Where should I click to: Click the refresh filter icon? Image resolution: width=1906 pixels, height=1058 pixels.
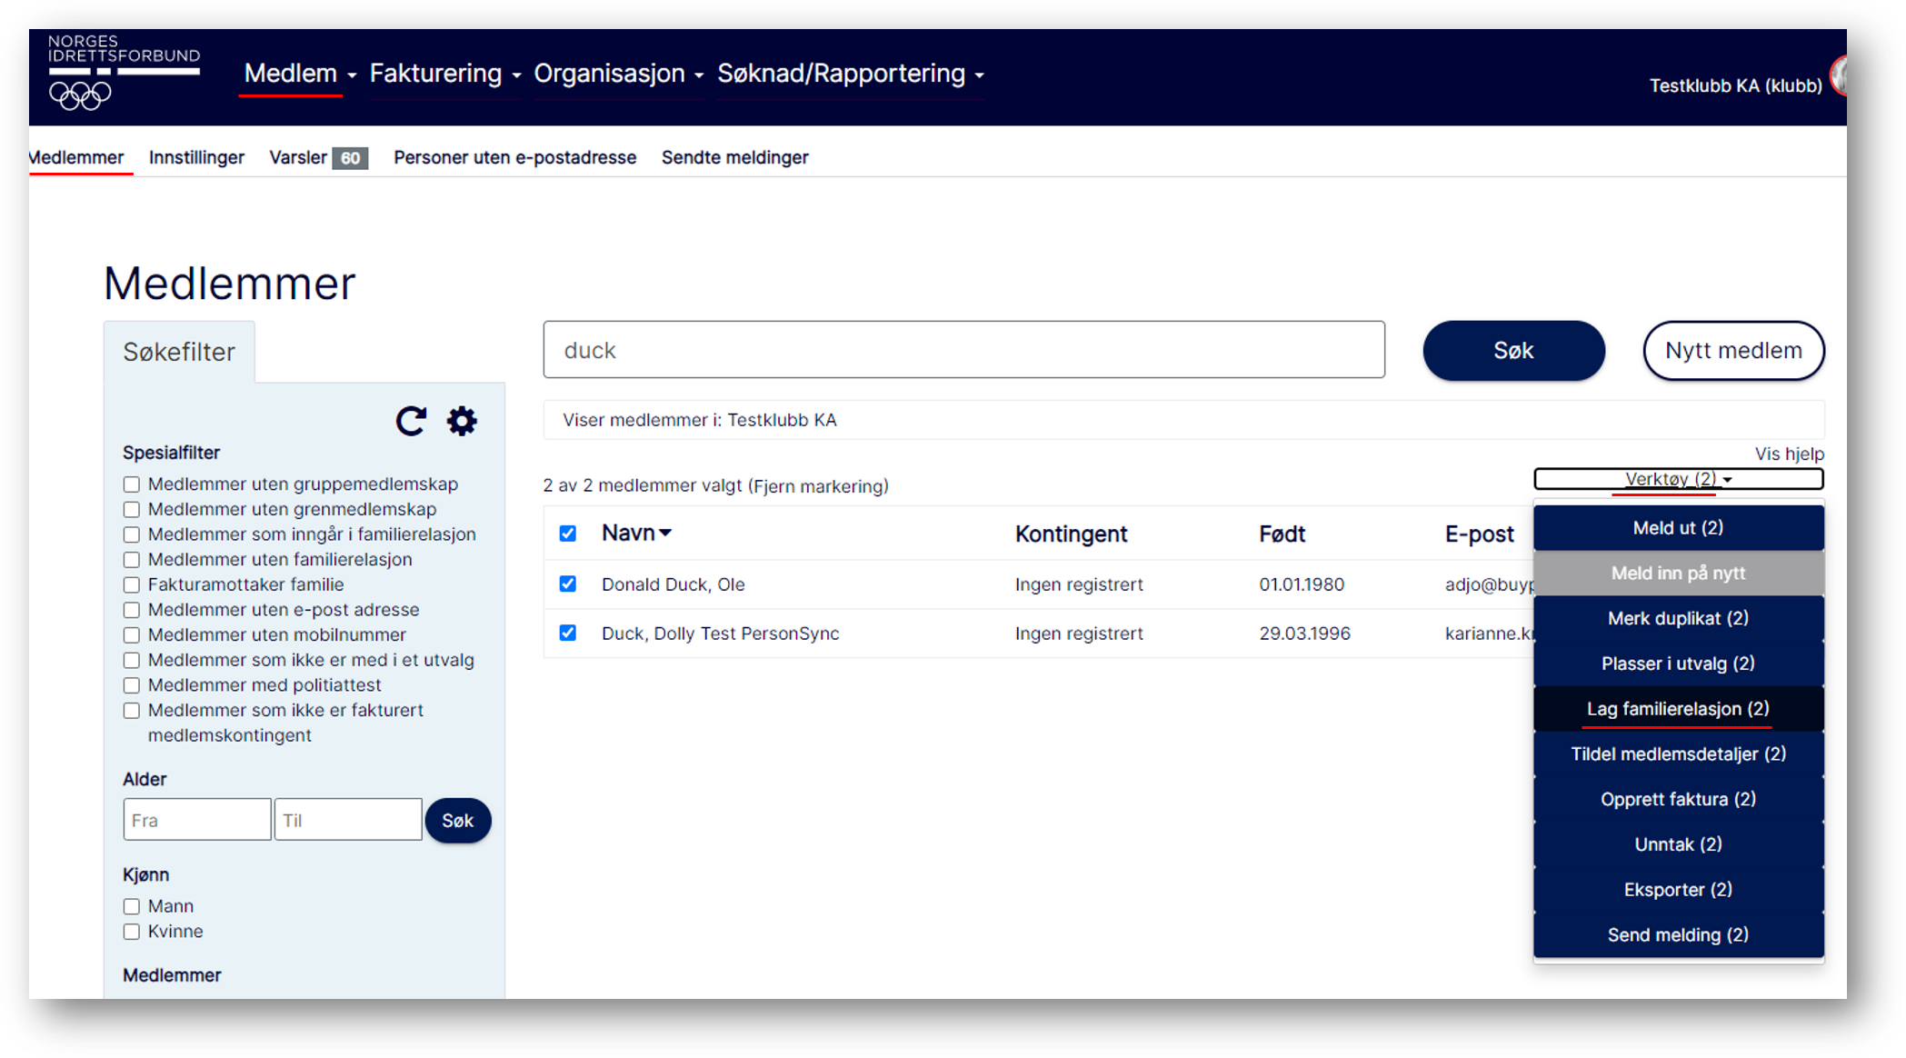tap(411, 421)
